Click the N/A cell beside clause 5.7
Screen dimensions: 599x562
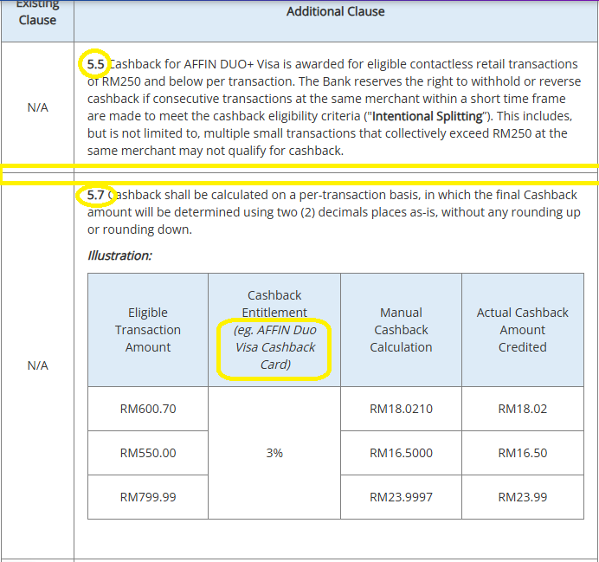click(38, 365)
